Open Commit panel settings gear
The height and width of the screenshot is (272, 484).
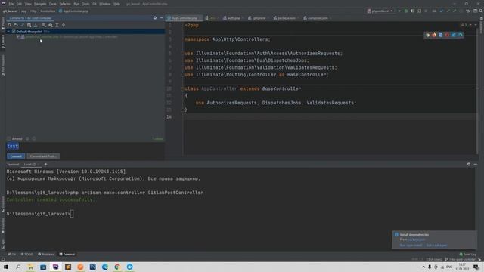point(155,18)
